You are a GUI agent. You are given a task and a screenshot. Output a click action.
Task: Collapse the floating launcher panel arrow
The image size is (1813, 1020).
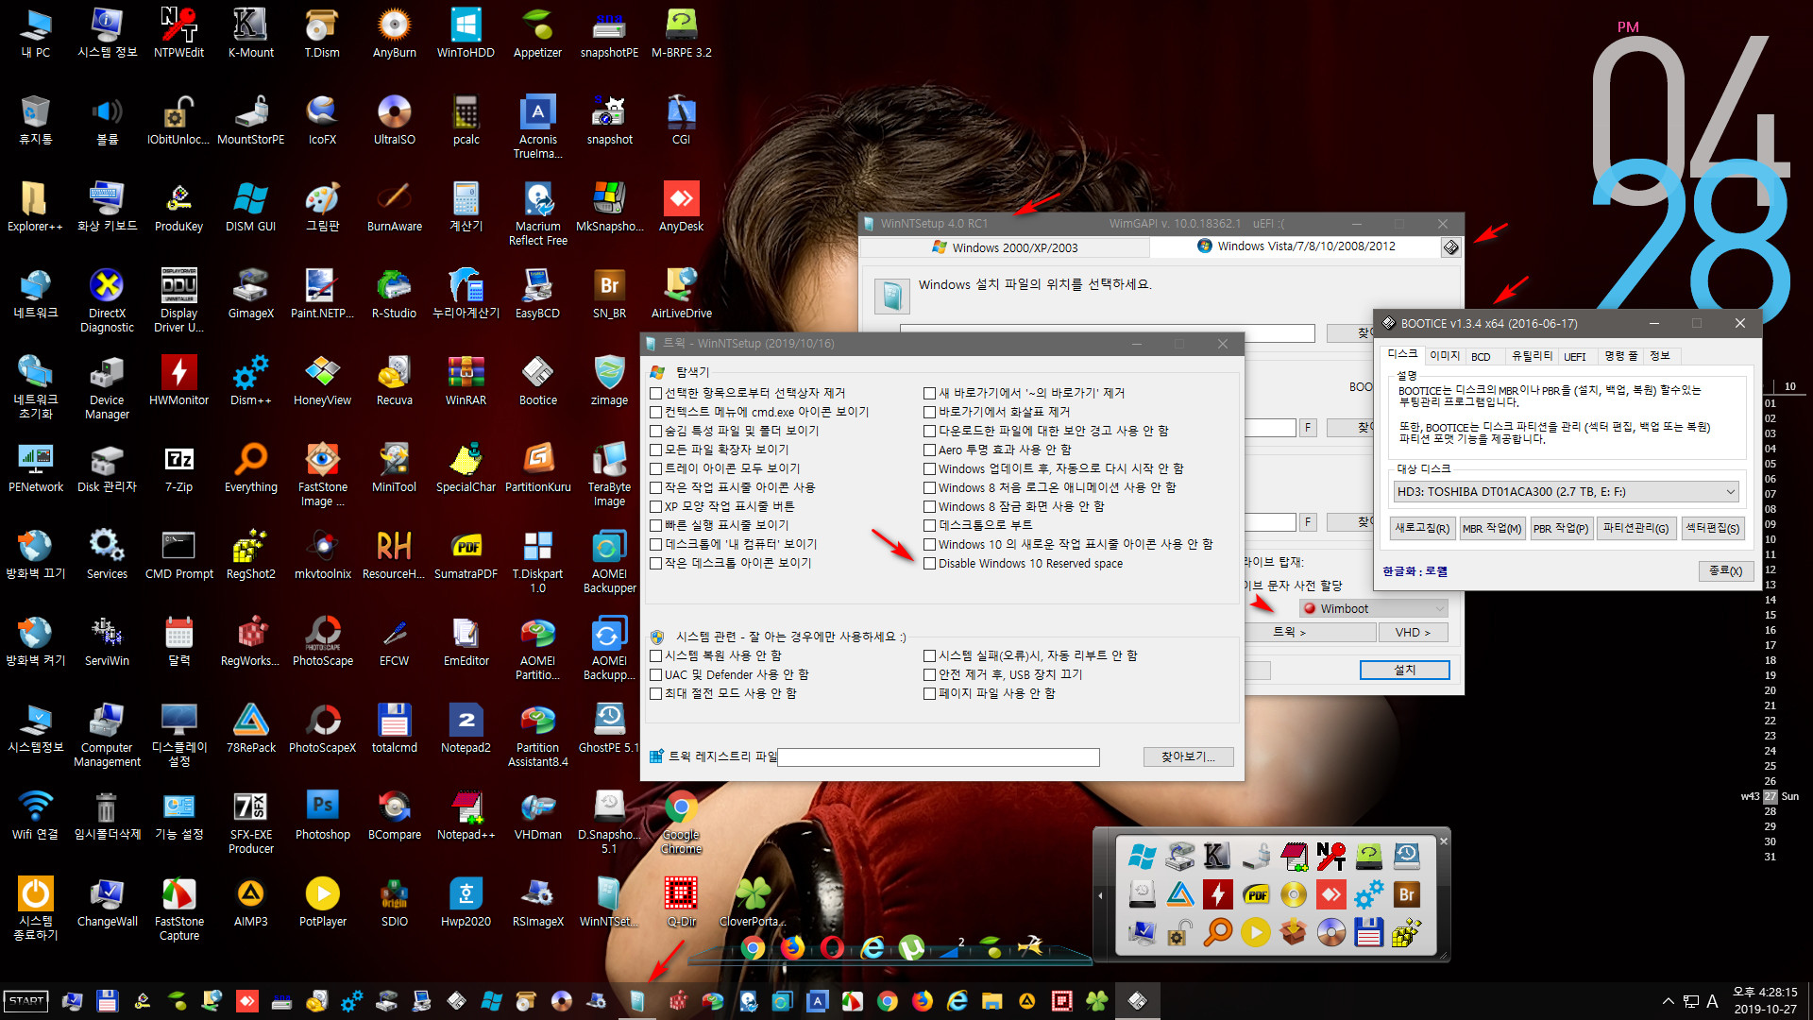[1100, 895]
